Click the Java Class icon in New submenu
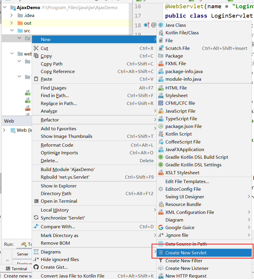This screenshot has height=279, width=254. pyautogui.click(x=161, y=25)
